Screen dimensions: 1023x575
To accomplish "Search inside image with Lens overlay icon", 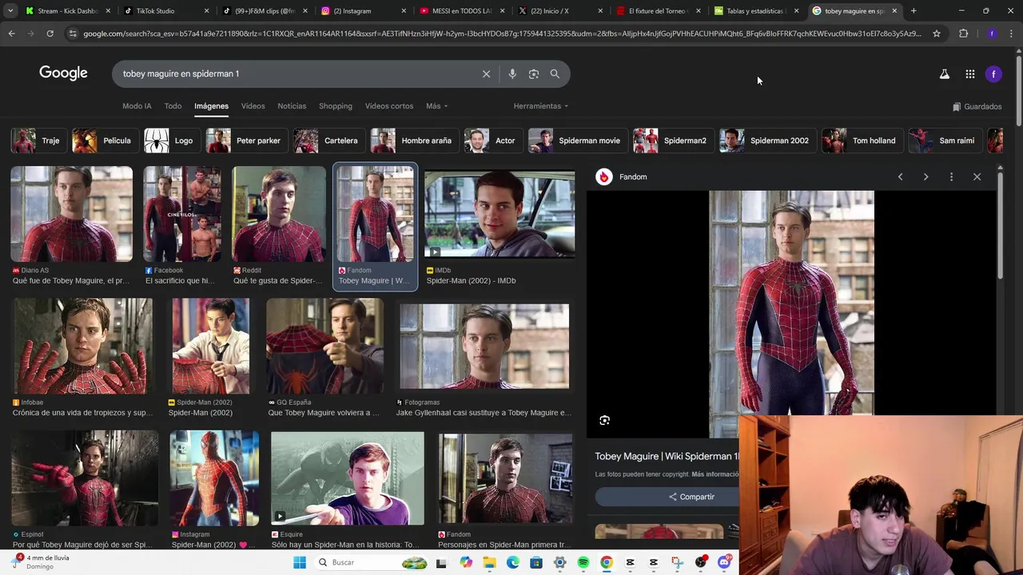I will (x=605, y=420).
